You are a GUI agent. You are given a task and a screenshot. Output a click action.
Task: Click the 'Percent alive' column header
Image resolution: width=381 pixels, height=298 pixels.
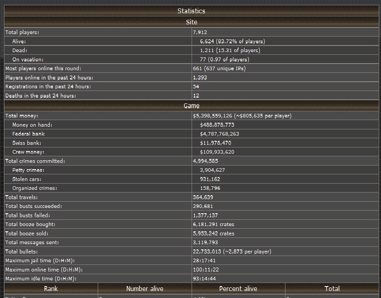(238, 288)
